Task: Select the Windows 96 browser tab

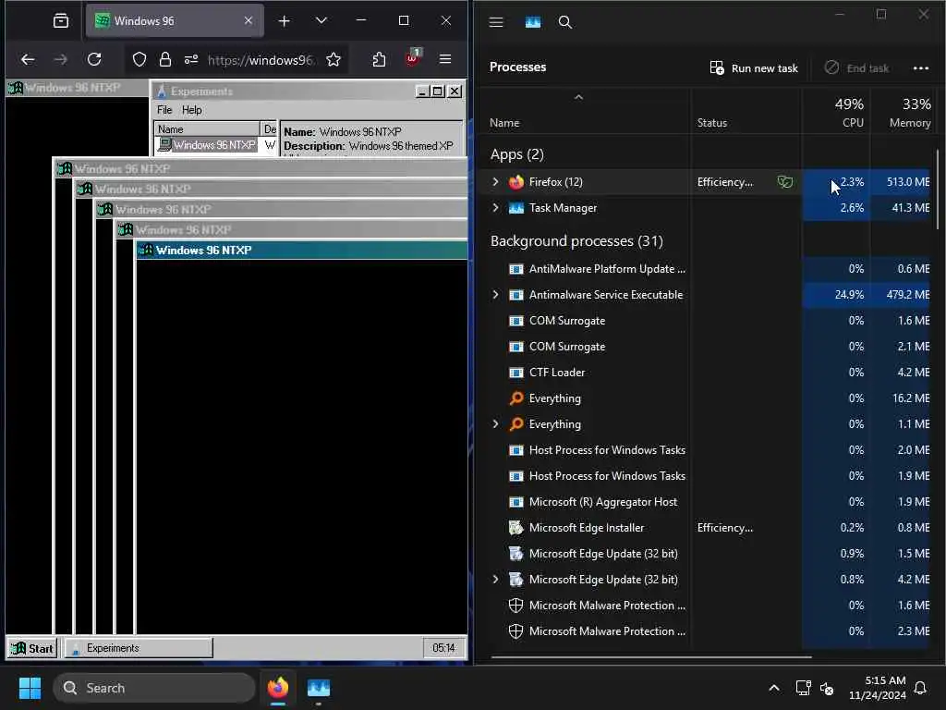Action: click(175, 21)
